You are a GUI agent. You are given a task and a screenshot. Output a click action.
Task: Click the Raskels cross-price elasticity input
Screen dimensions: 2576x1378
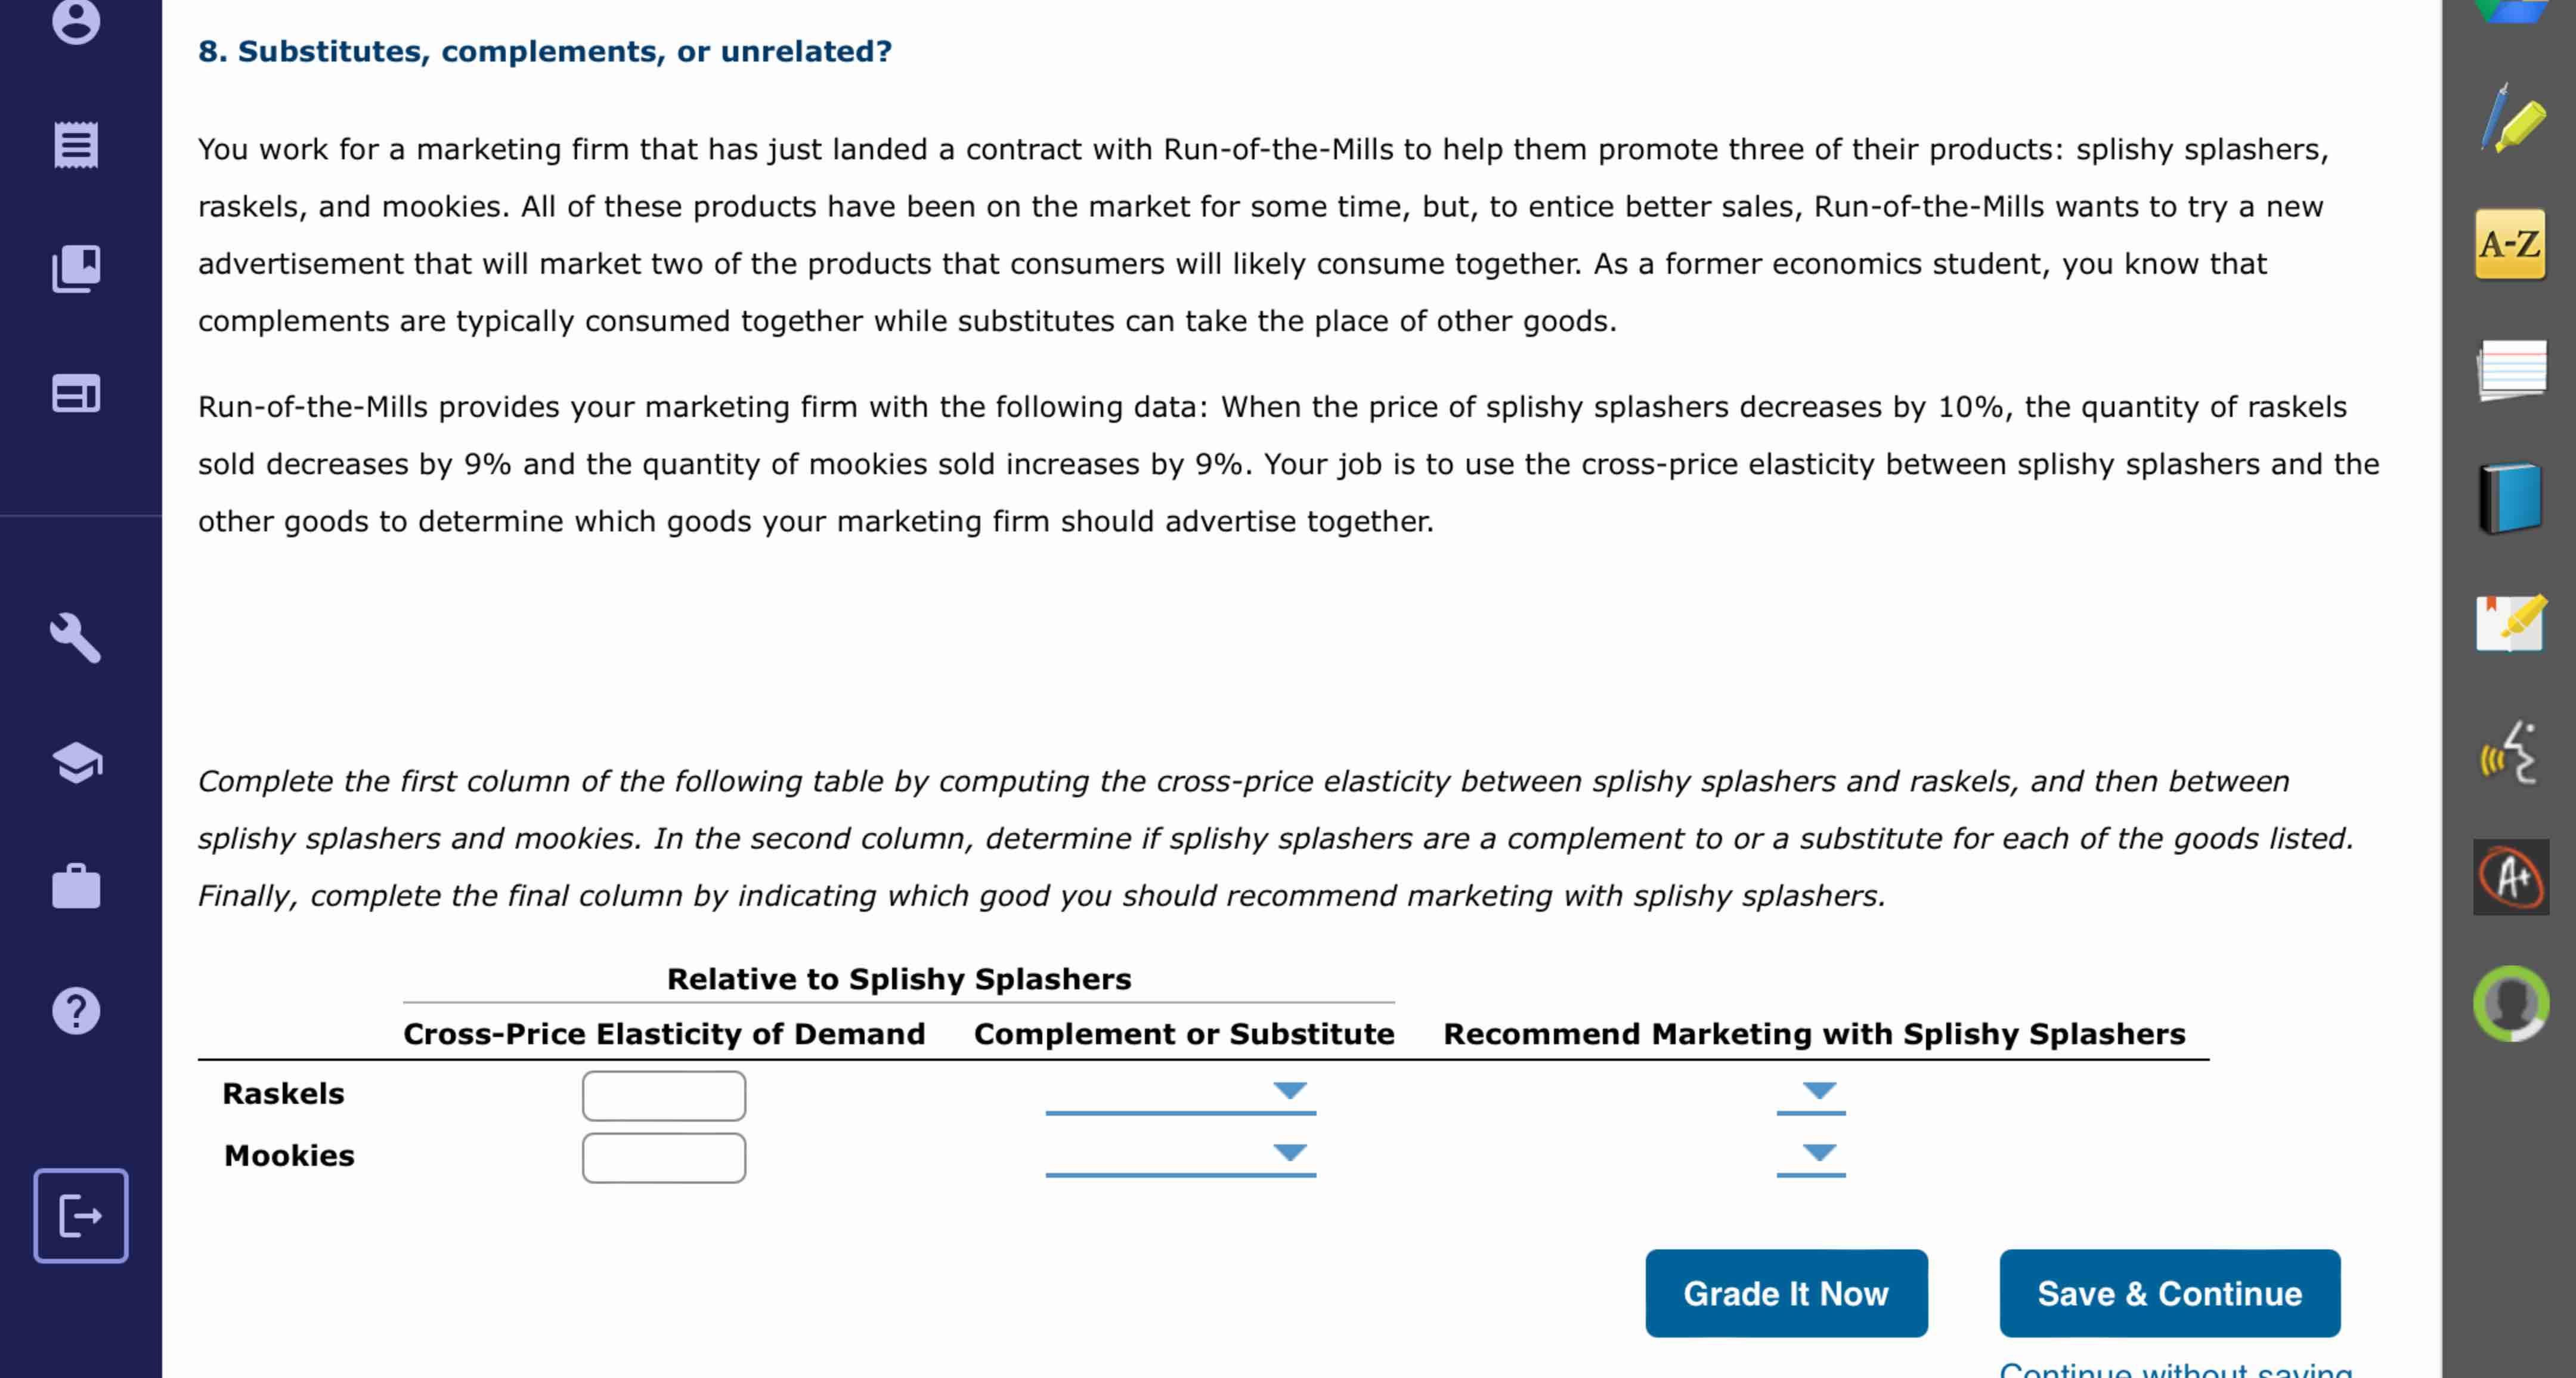664,1096
